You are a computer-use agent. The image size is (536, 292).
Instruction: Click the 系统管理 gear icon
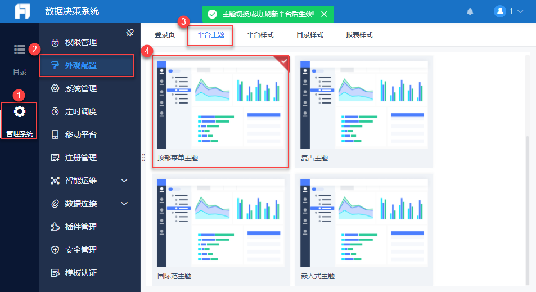[x=55, y=88]
